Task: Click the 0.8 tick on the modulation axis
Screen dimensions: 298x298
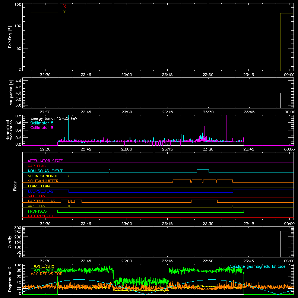Action: 18,116
